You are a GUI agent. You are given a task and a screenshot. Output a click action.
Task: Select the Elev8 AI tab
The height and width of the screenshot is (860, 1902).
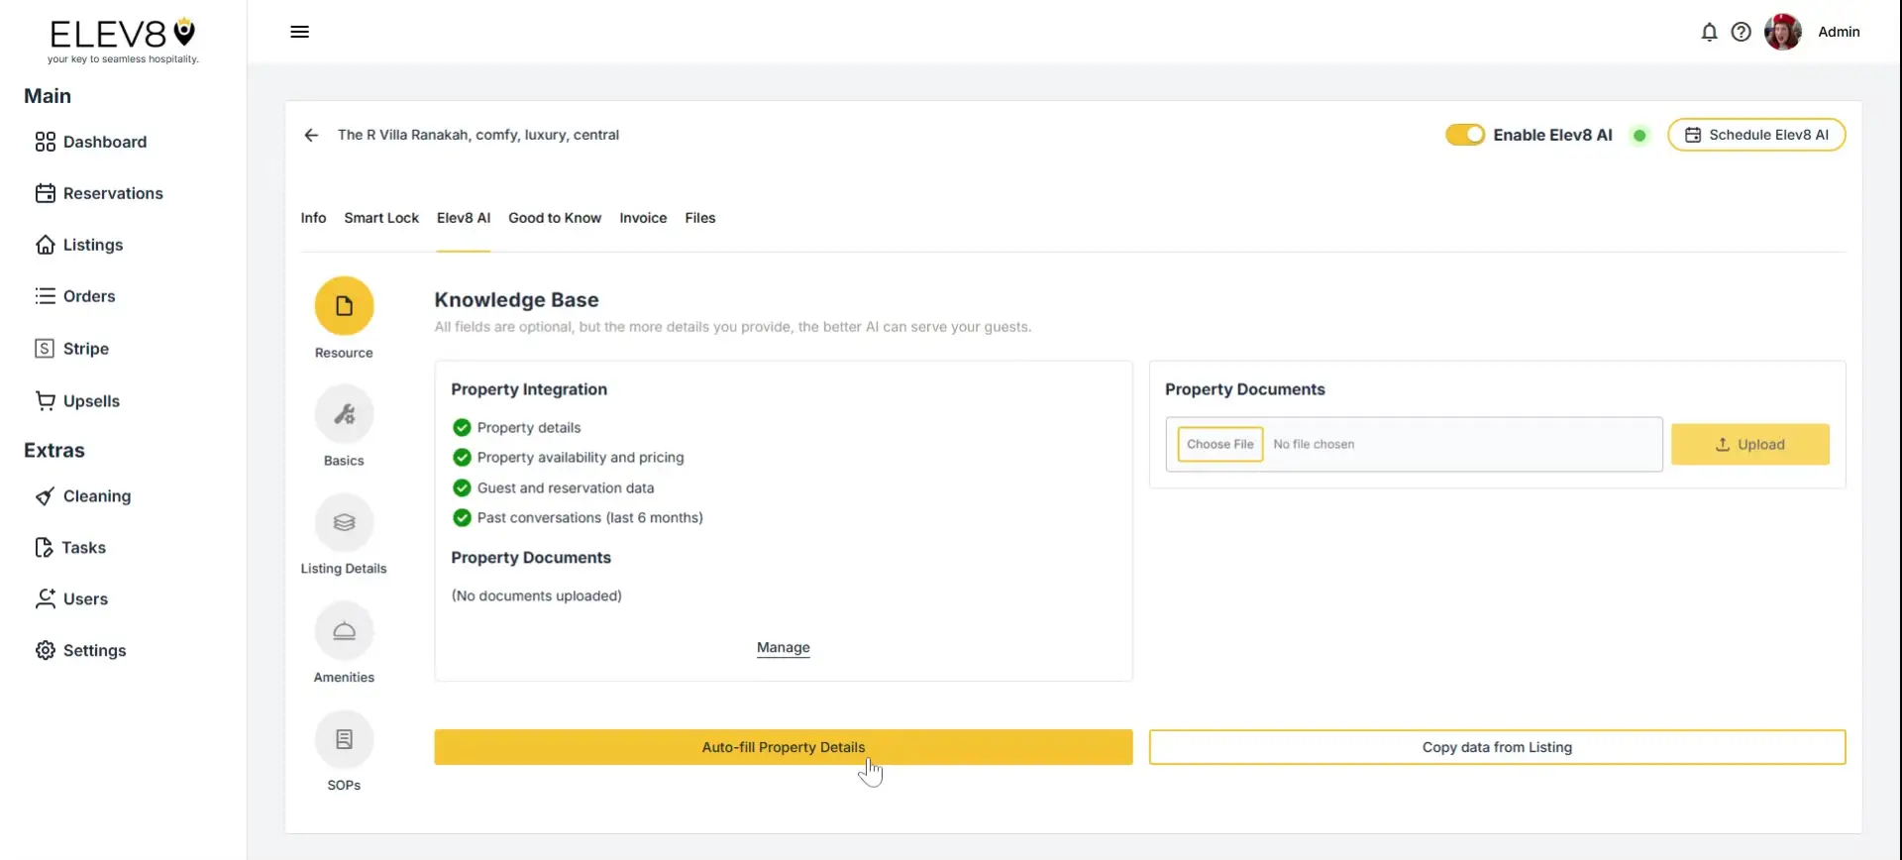coord(464,218)
